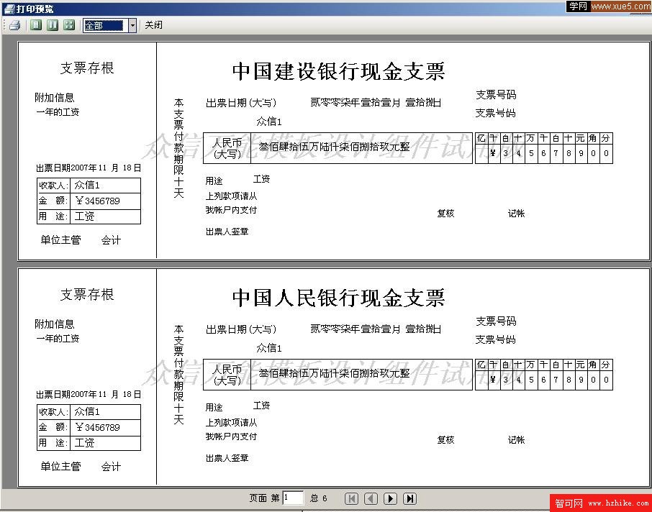
Task: Switch to single-page preview layout
Action: pos(36,25)
